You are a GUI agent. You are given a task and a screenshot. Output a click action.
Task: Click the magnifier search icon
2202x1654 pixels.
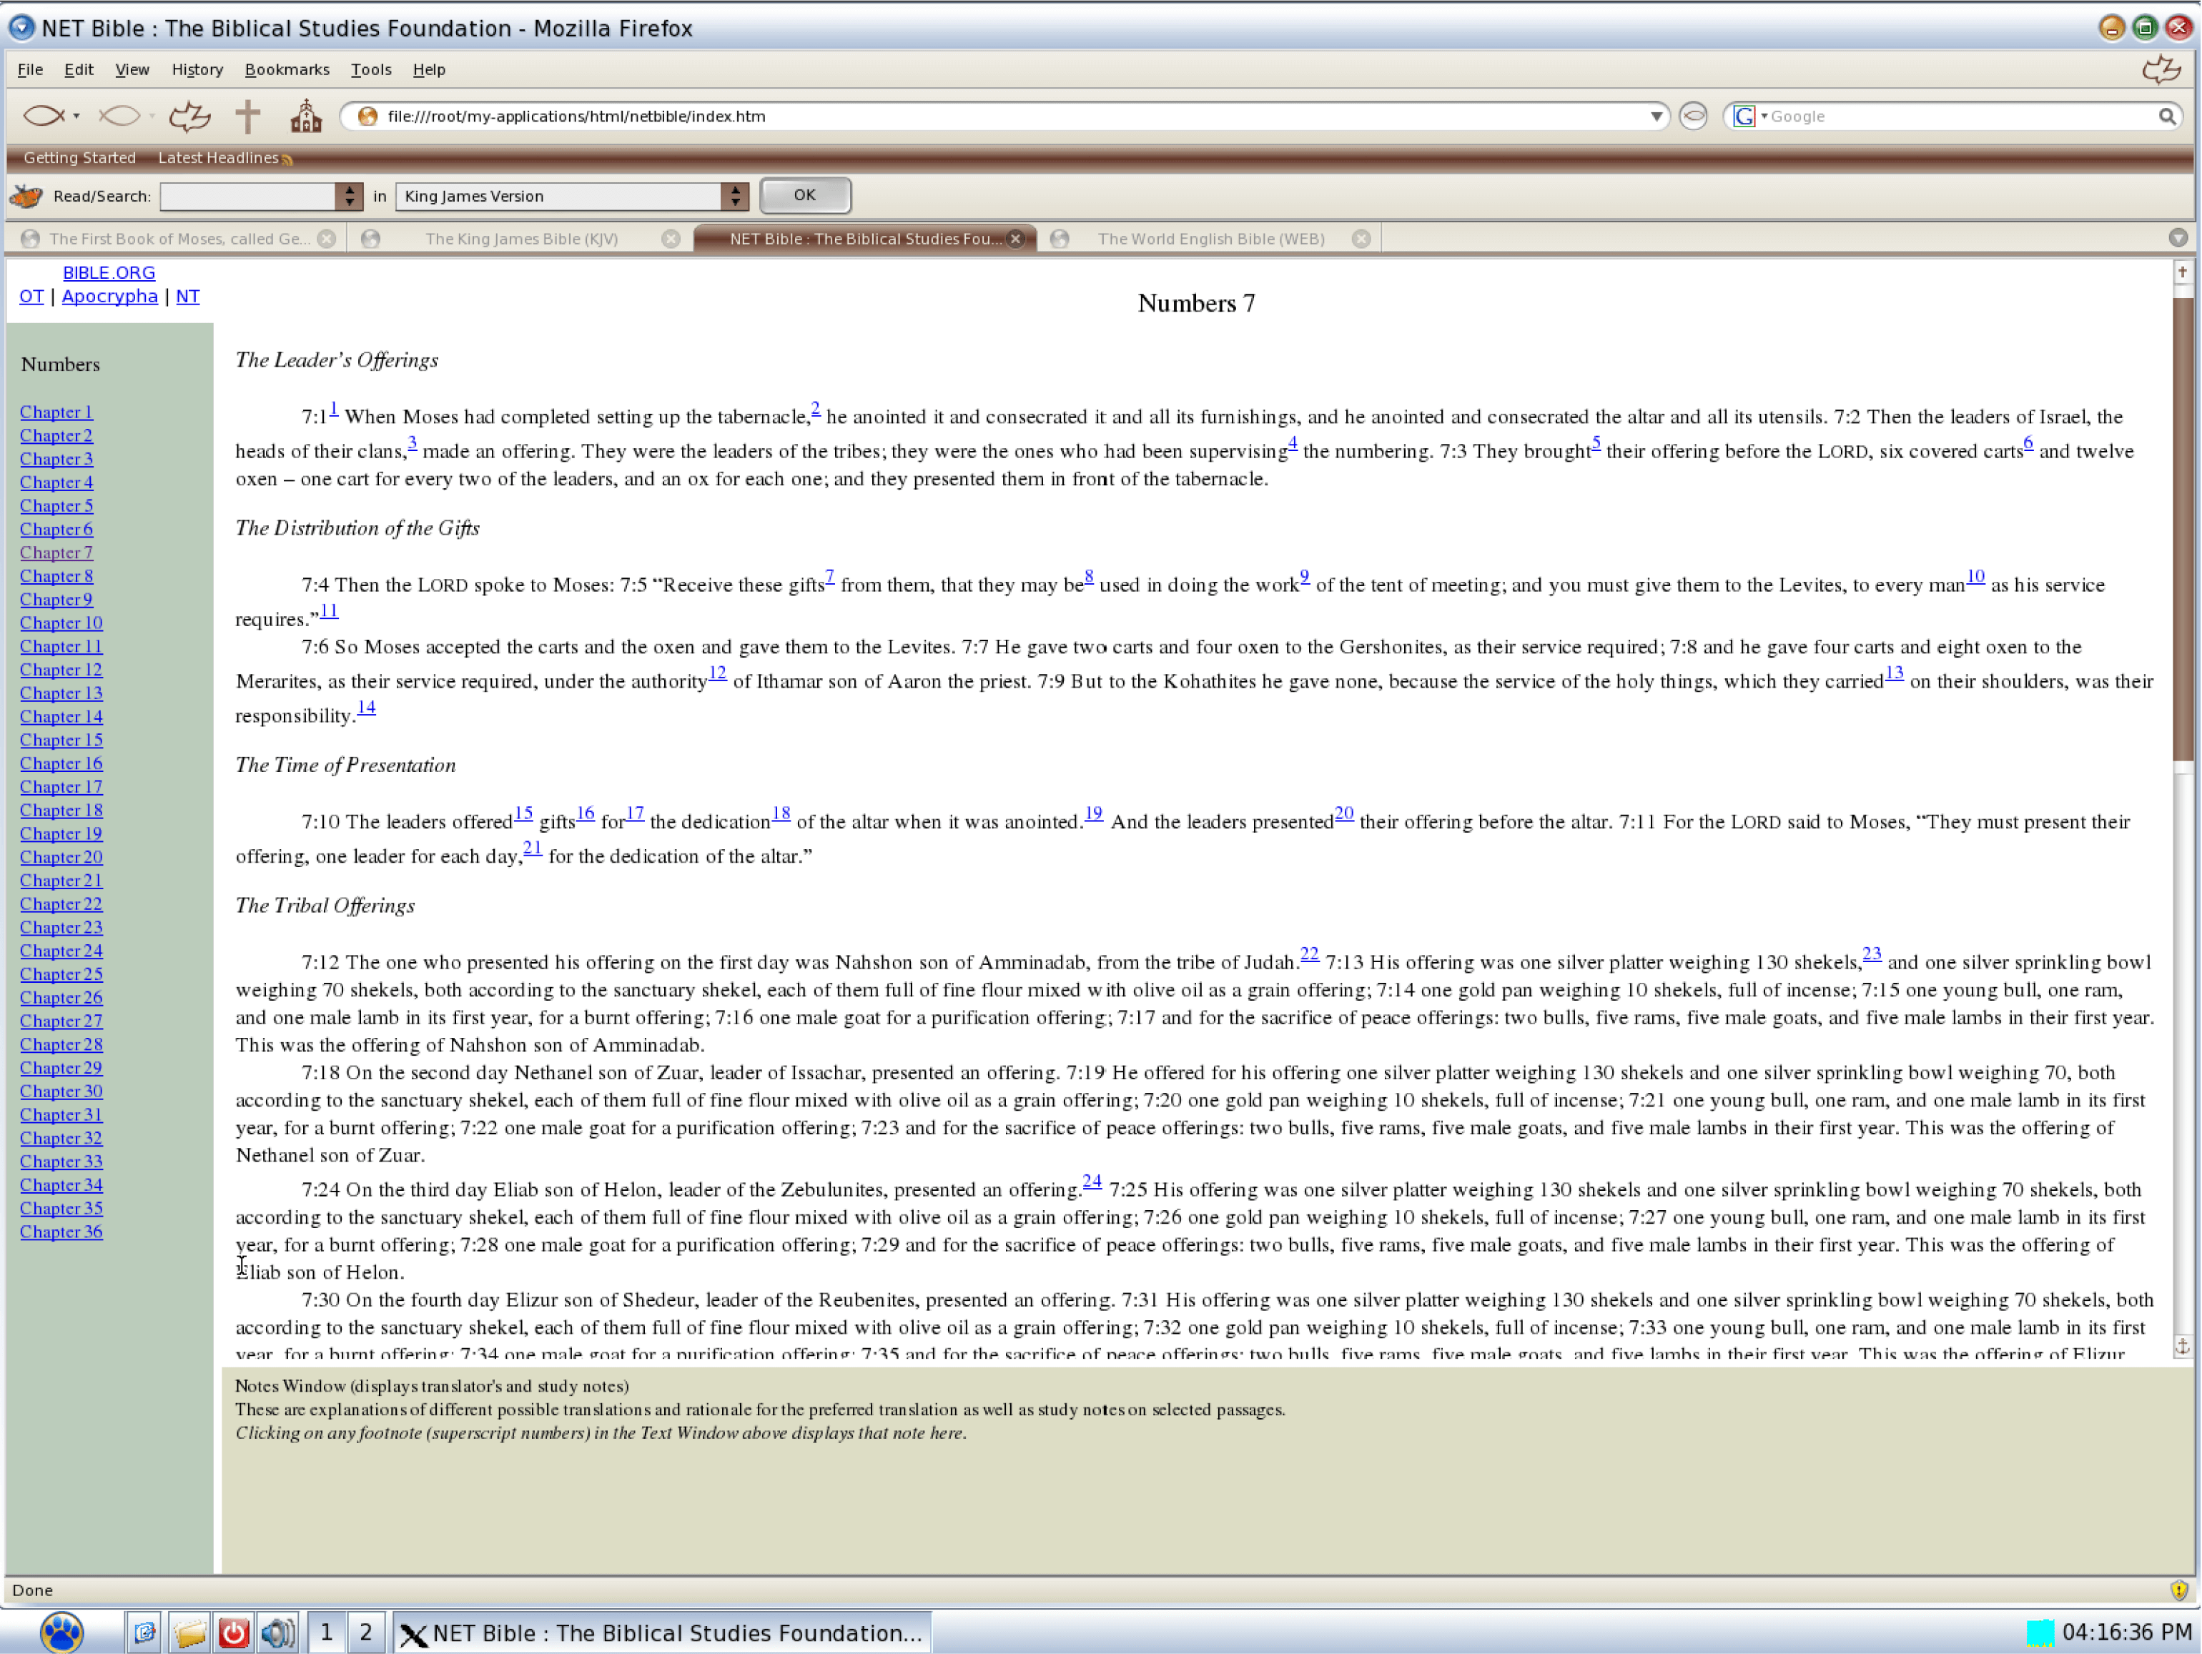(x=2166, y=117)
